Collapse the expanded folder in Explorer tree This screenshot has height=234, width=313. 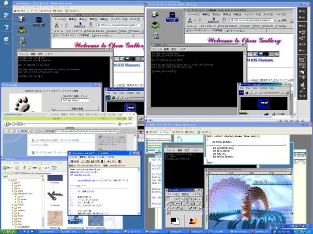12,194
